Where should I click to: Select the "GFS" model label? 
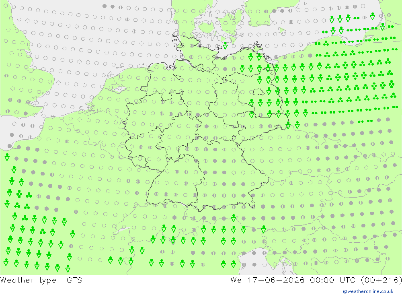click(x=75, y=280)
